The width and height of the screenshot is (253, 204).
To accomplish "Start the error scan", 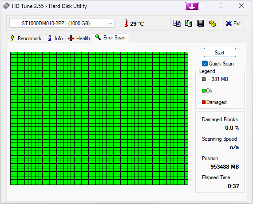I will pos(220,53).
